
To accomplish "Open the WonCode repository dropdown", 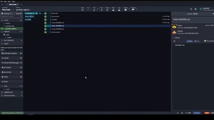I will point(7,10).
